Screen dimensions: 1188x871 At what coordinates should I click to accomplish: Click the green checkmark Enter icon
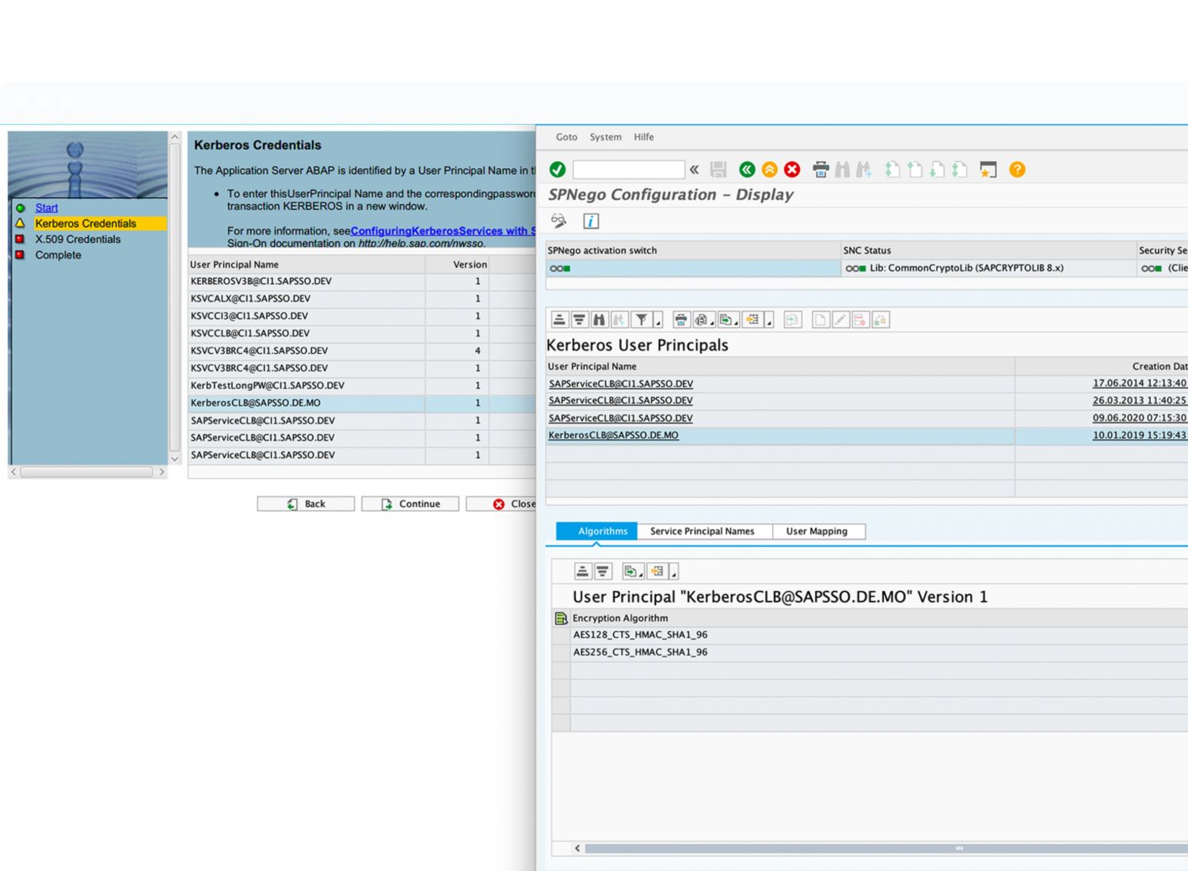click(558, 169)
